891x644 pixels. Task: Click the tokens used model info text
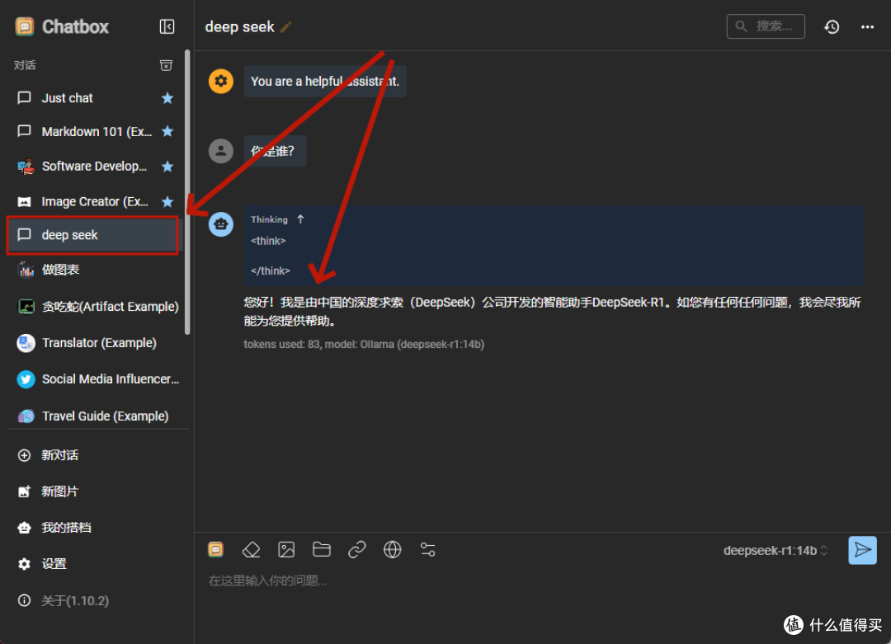[x=364, y=344]
